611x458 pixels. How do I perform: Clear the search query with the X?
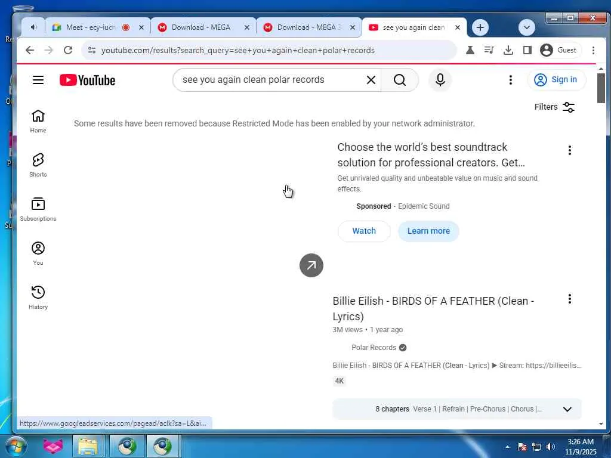pyautogui.click(x=371, y=80)
